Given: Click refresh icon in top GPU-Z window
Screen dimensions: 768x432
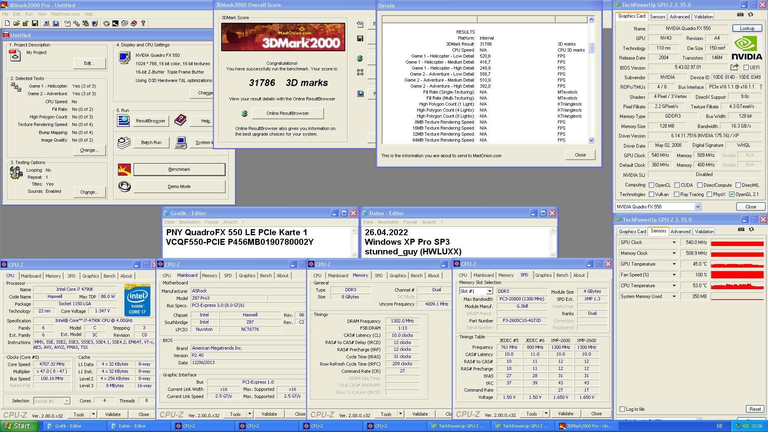Looking at the screenshot, I should (x=750, y=14).
